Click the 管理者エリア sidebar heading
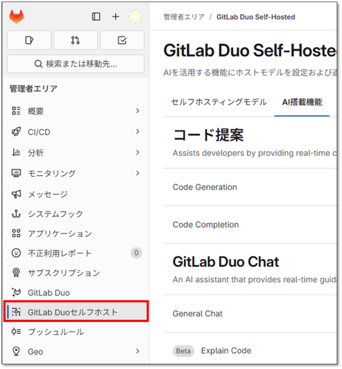The height and width of the screenshot is (369, 342). (34, 89)
